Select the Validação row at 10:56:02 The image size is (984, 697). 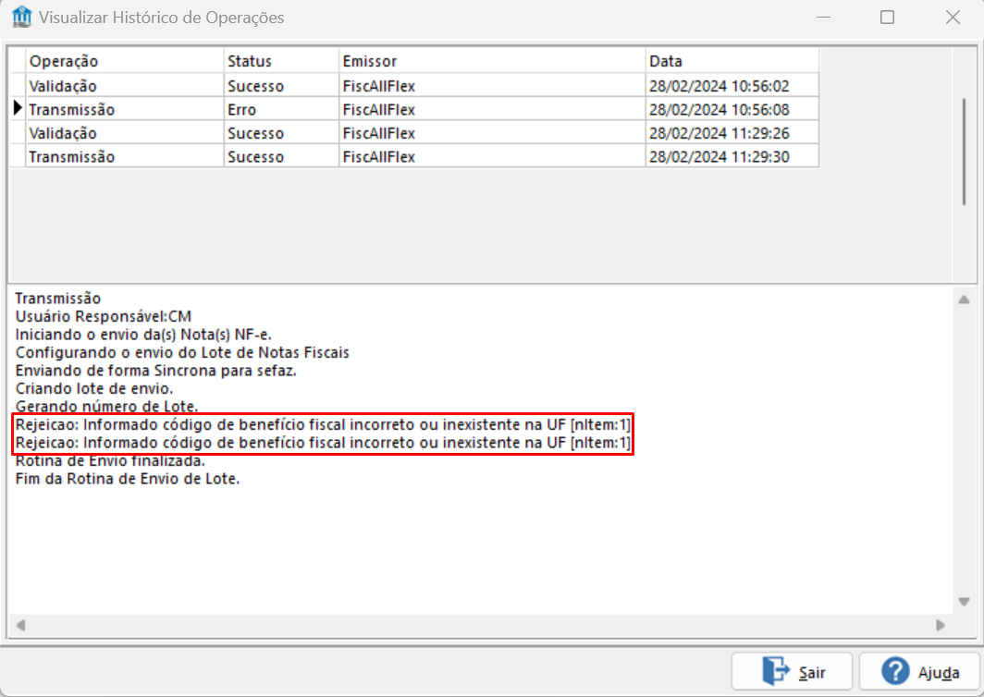tap(415, 85)
